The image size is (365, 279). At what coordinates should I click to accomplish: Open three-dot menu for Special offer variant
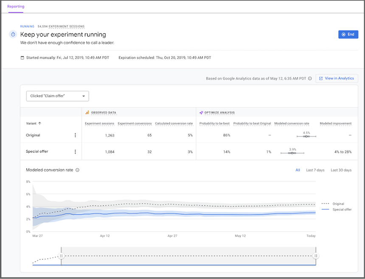point(76,152)
